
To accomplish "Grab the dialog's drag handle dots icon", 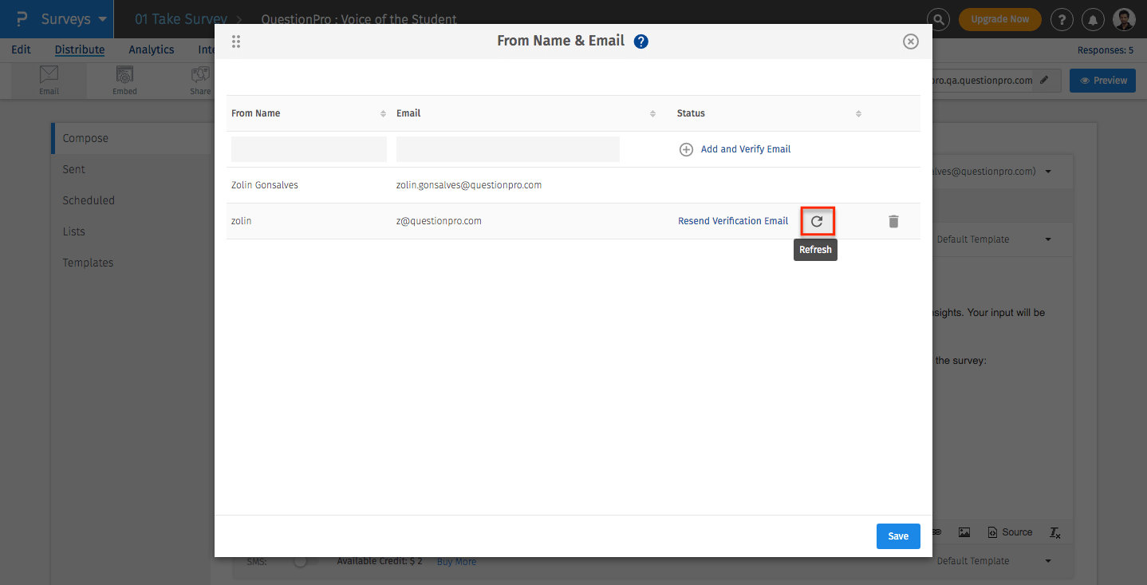I will (235, 42).
